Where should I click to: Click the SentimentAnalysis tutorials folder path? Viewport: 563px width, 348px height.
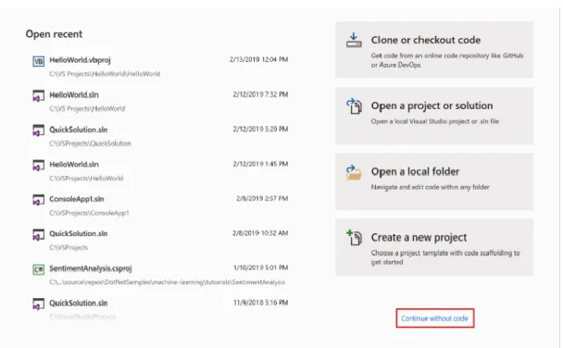coord(167,282)
